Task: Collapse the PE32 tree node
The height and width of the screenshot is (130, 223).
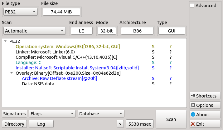Action: click(5, 41)
